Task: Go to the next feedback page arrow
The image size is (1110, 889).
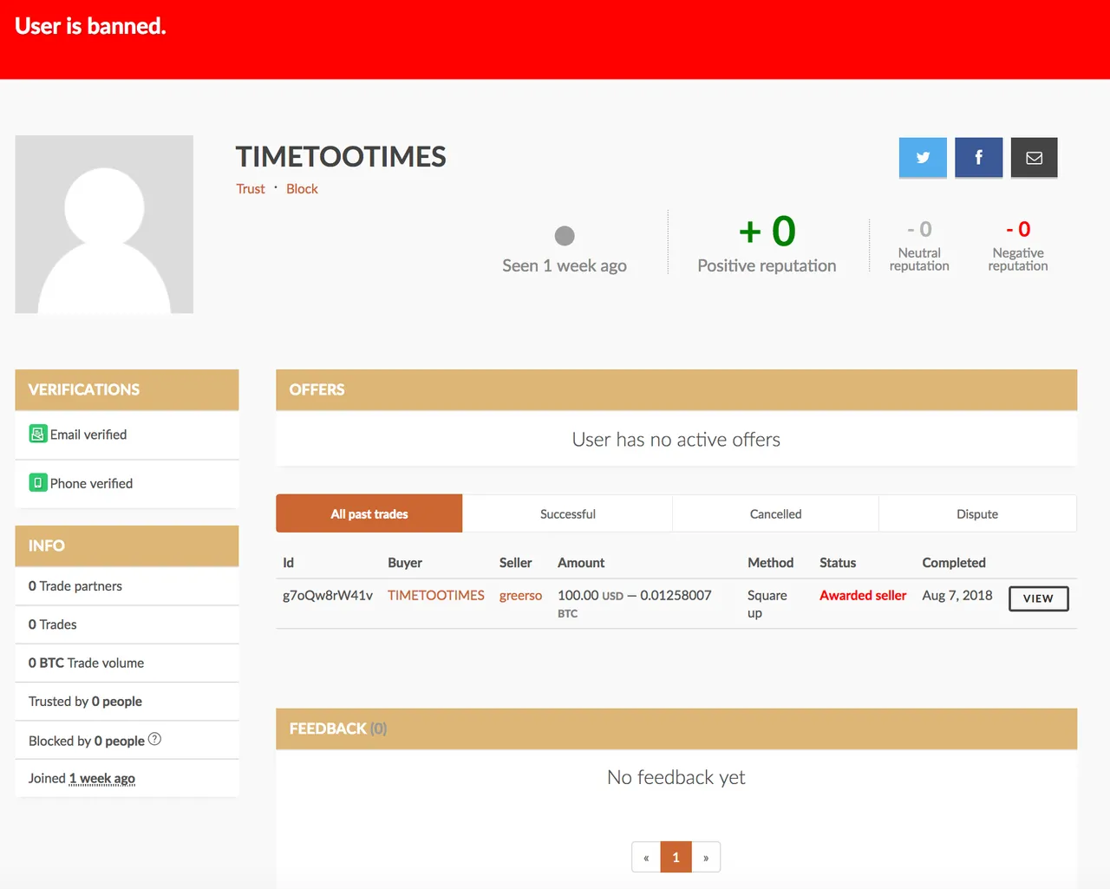Action: 706,857
